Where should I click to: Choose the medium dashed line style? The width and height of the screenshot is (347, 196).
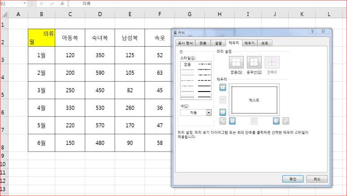(x=204, y=81)
